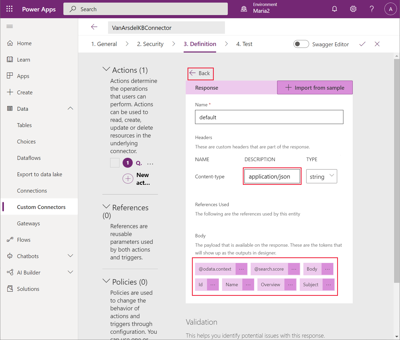Click the New action label

tap(143, 179)
